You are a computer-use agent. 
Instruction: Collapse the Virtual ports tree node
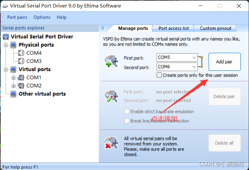pyautogui.click(x=6, y=70)
